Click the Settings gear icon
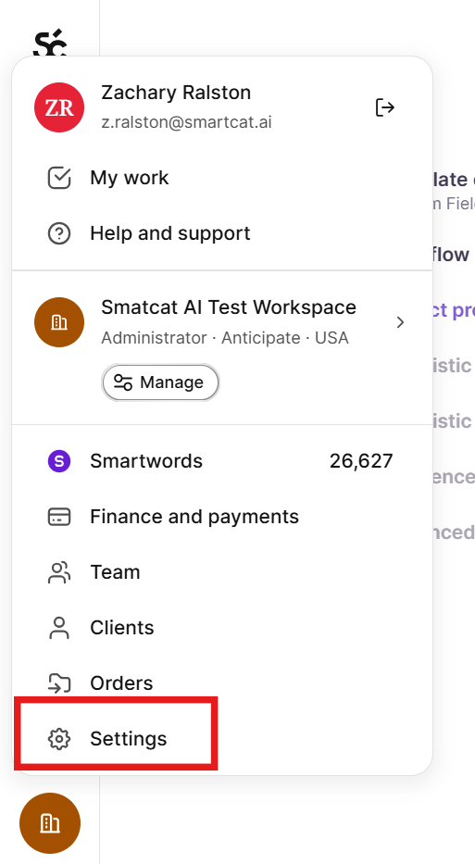Image resolution: width=475 pixels, height=864 pixels. point(59,739)
